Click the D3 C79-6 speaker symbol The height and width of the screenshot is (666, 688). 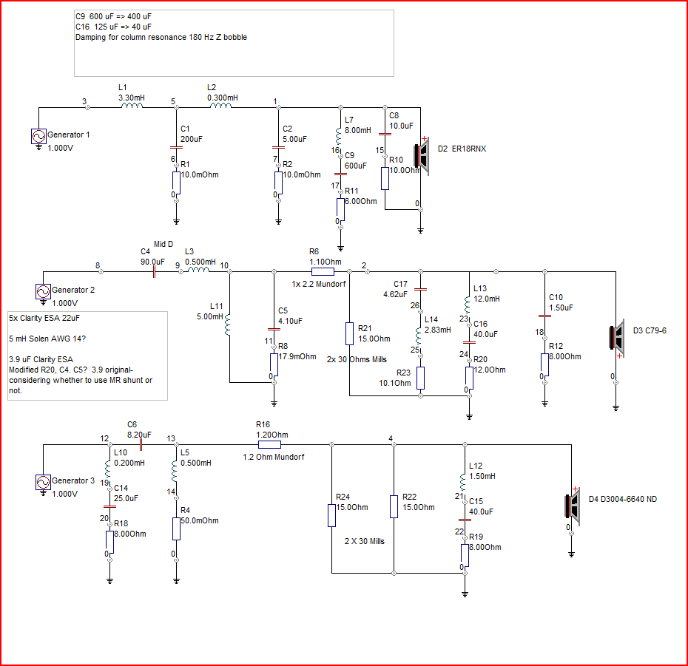click(x=616, y=338)
